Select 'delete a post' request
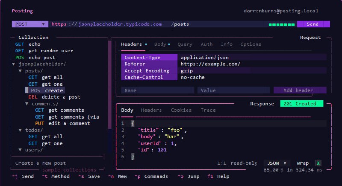Image resolution: width=342 pixels, height=186 pixels. pyautogui.click(x=54, y=97)
